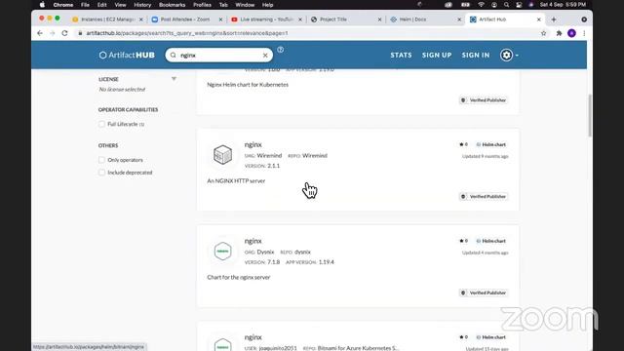Enable the Full Lifecycle checkbox
The image size is (624, 351).
pos(101,124)
